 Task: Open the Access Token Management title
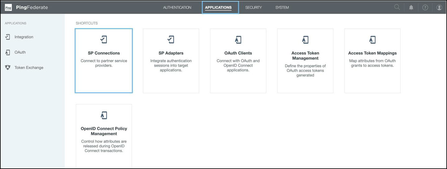[305, 56]
